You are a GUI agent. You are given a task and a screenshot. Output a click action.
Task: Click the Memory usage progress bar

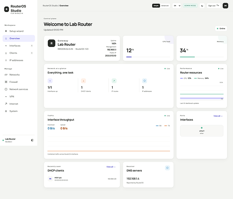[x=202, y=57]
